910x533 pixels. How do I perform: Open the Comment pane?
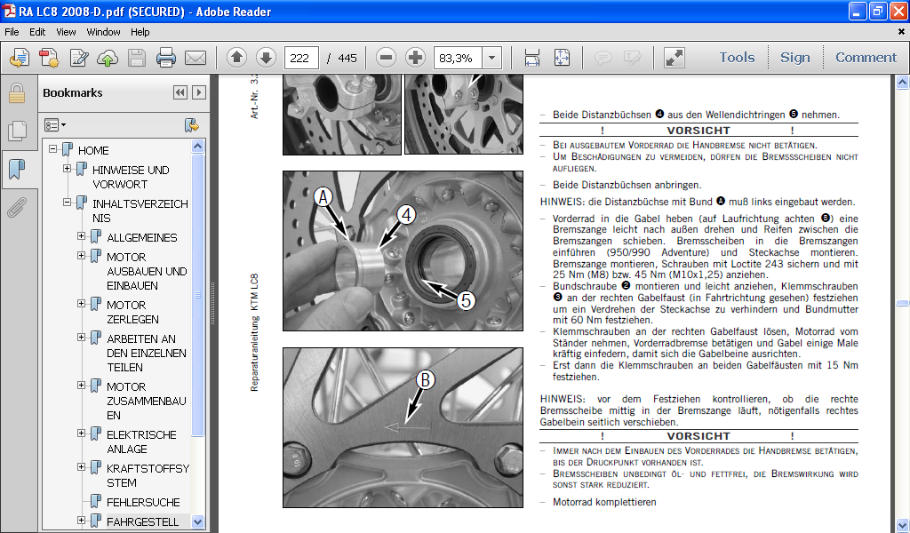(x=866, y=58)
